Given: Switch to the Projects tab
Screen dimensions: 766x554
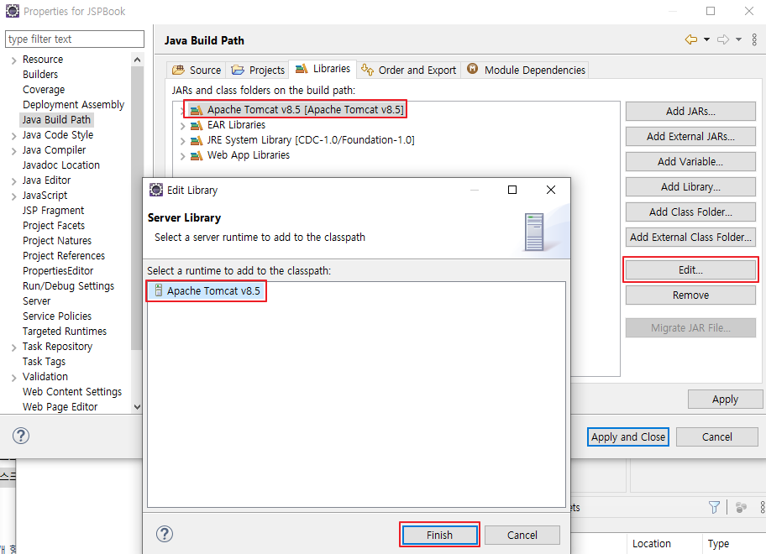Looking at the screenshot, I should click(258, 71).
